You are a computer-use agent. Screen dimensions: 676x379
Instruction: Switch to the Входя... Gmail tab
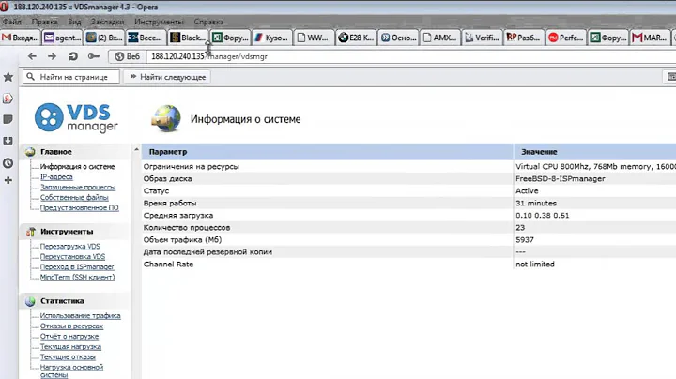coord(21,38)
